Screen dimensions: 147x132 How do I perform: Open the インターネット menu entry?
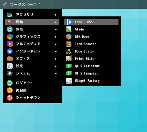[32, 51]
